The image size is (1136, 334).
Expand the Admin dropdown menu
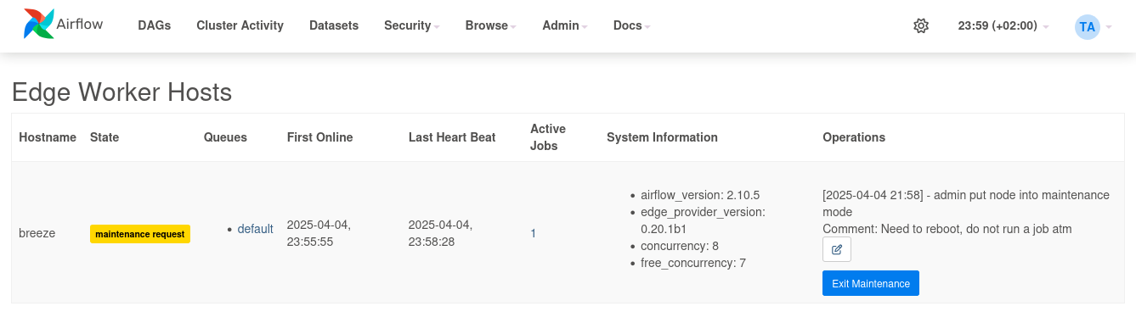(x=566, y=25)
